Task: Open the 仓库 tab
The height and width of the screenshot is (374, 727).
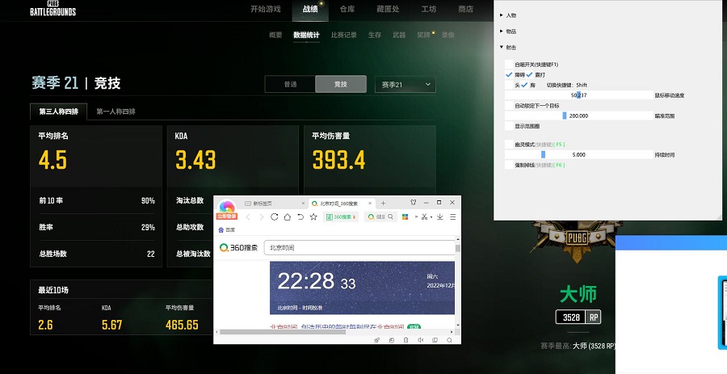Action: pos(347,9)
